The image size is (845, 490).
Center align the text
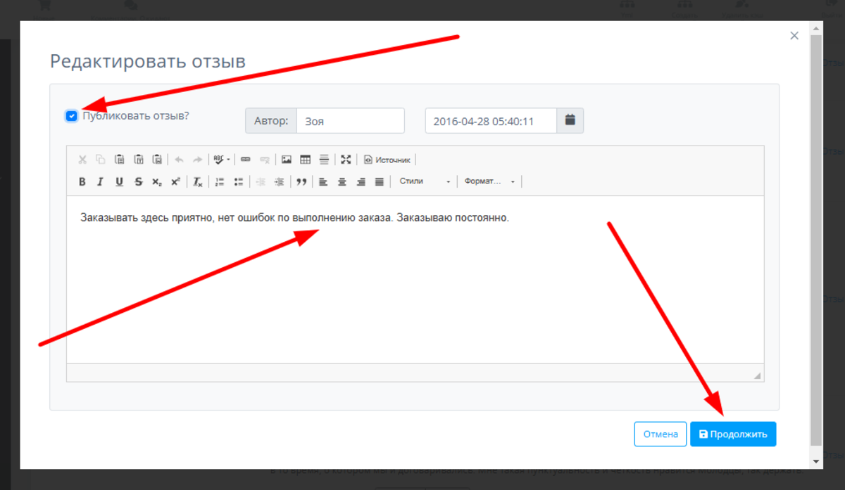pyautogui.click(x=342, y=181)
